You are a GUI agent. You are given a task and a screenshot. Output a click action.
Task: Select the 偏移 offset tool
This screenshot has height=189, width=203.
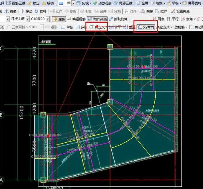click(x=147, y=11)
